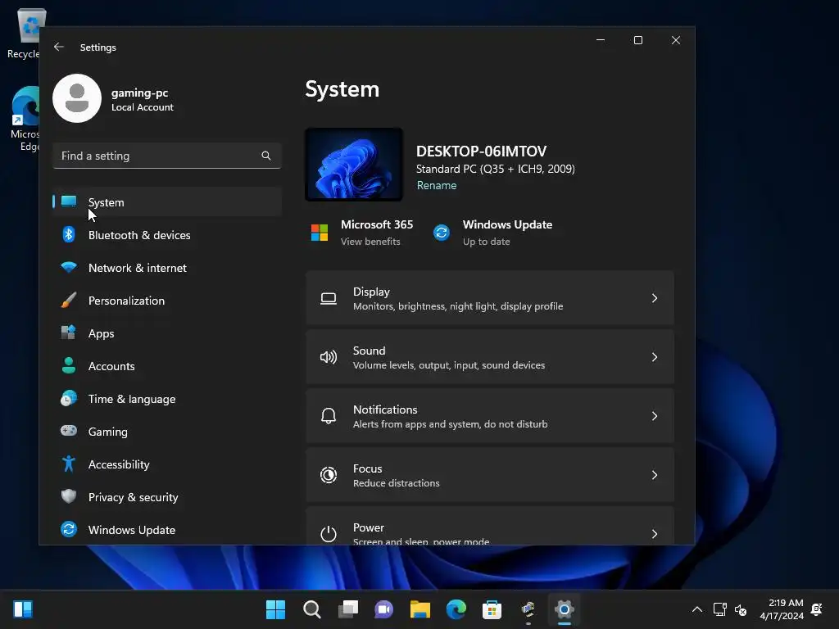Image resolution: width=839 pixels, height=629 pixels.
Task: Click the Microsoft 365 logo icon
Action: point(320,233)
